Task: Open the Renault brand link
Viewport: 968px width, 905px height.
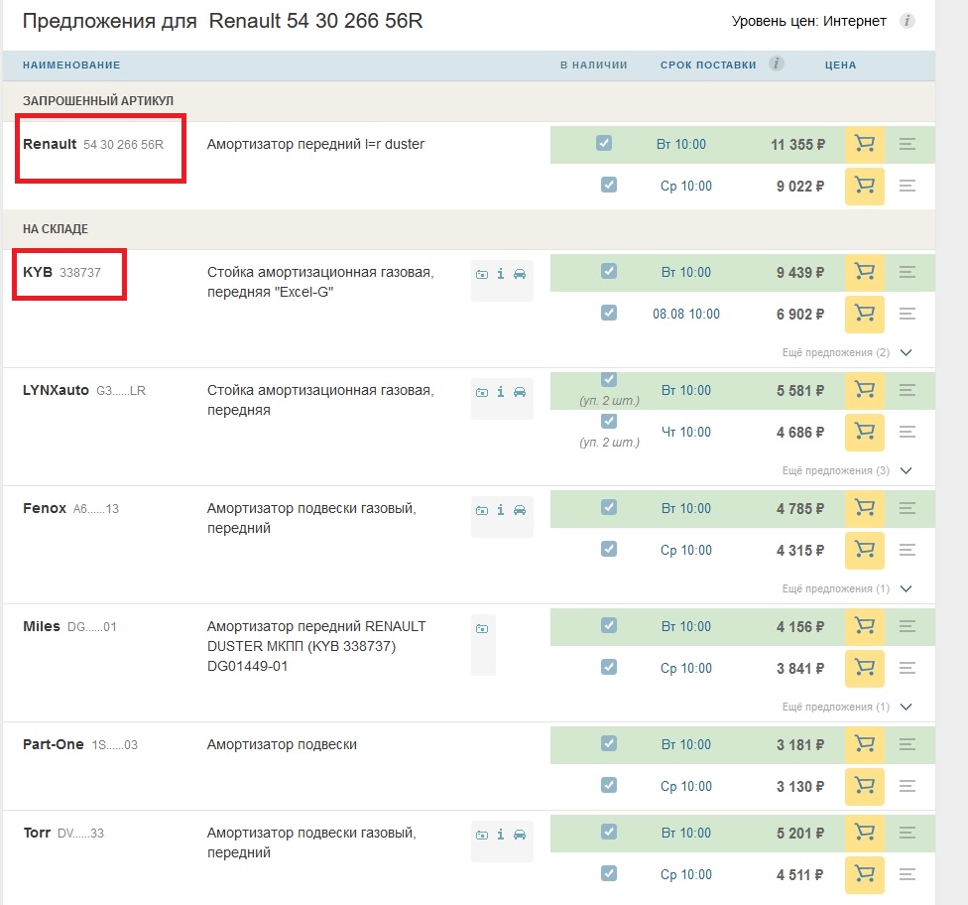Action: (50, 144)
